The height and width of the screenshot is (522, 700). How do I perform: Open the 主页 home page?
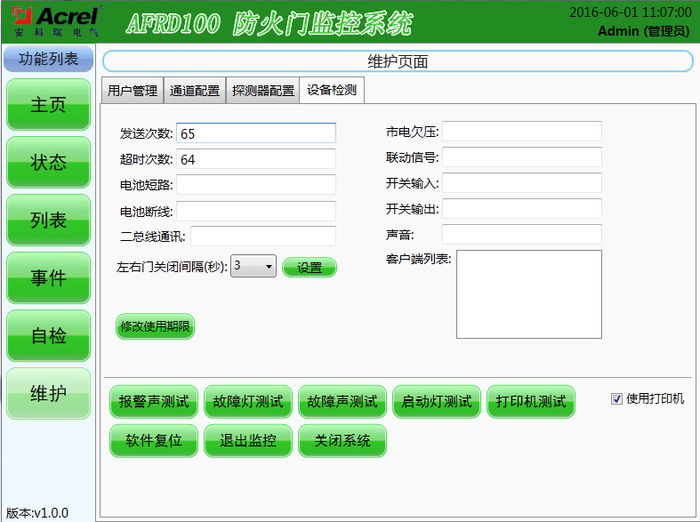pos(48,105)
